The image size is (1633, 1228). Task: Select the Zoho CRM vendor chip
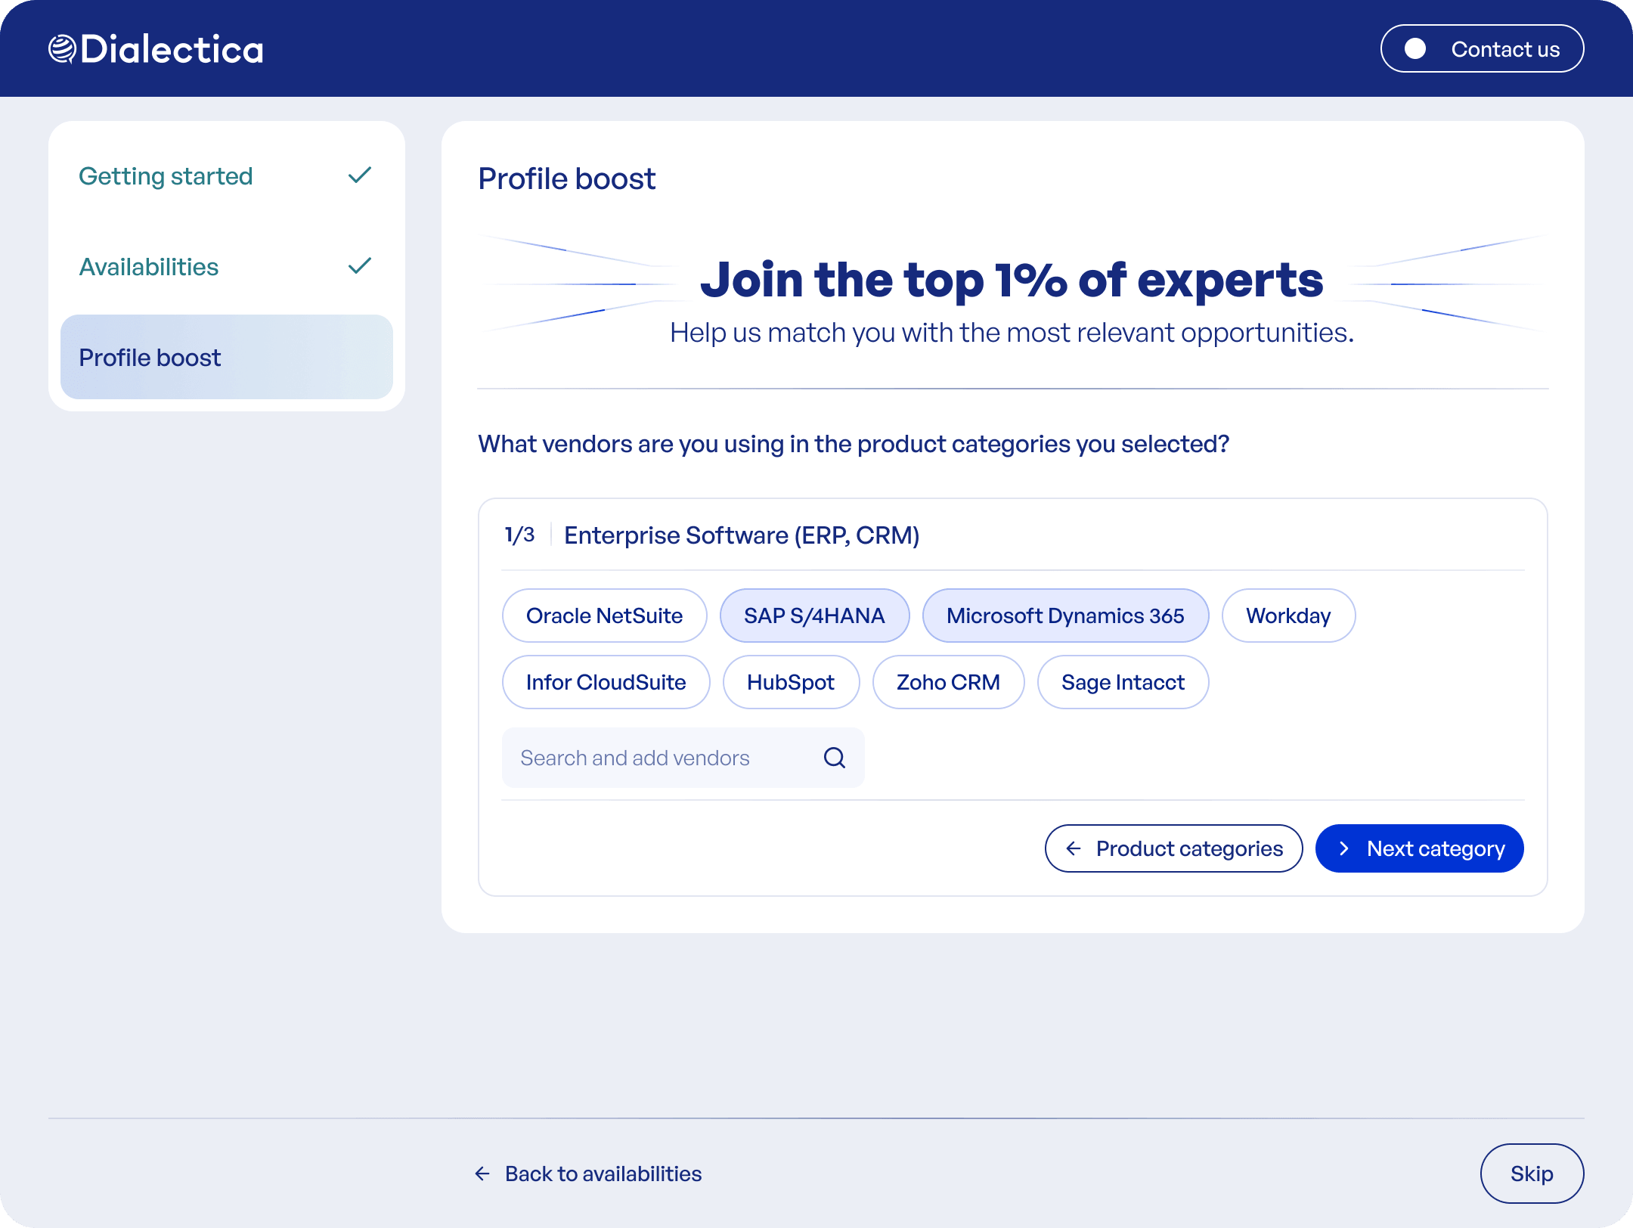tap(948, 682)
